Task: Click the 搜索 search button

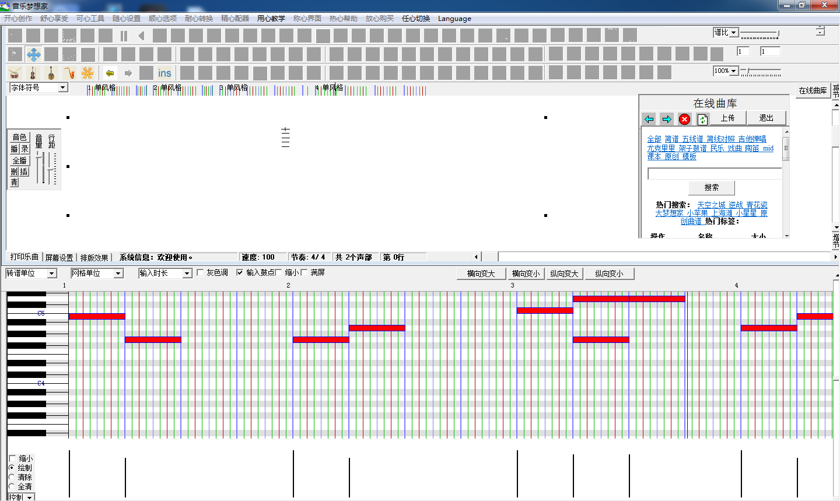Action: (712, 188)
